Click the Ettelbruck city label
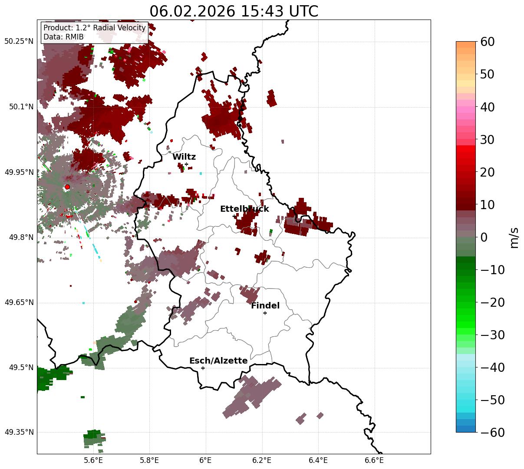This screenshot has height=469, width=524. (244, 209)
